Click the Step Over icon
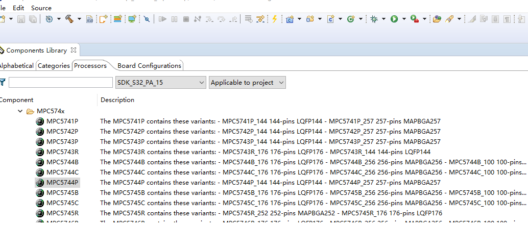 pyautogui.click(x=221, y=19)
